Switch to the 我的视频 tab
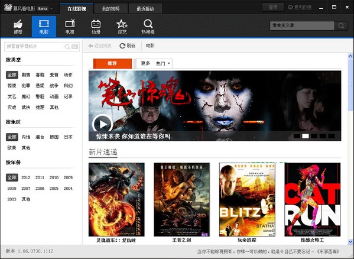 coord(111,9)
